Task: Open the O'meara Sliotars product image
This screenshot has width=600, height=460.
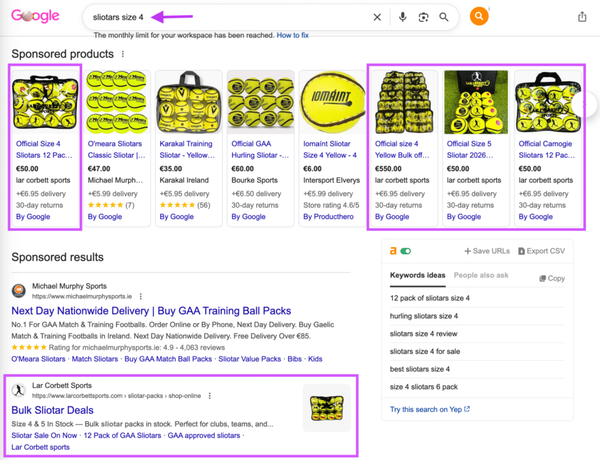Action: coord(117,102)
